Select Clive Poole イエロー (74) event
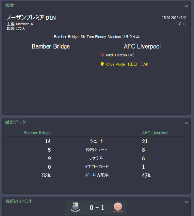 point(127,64)
